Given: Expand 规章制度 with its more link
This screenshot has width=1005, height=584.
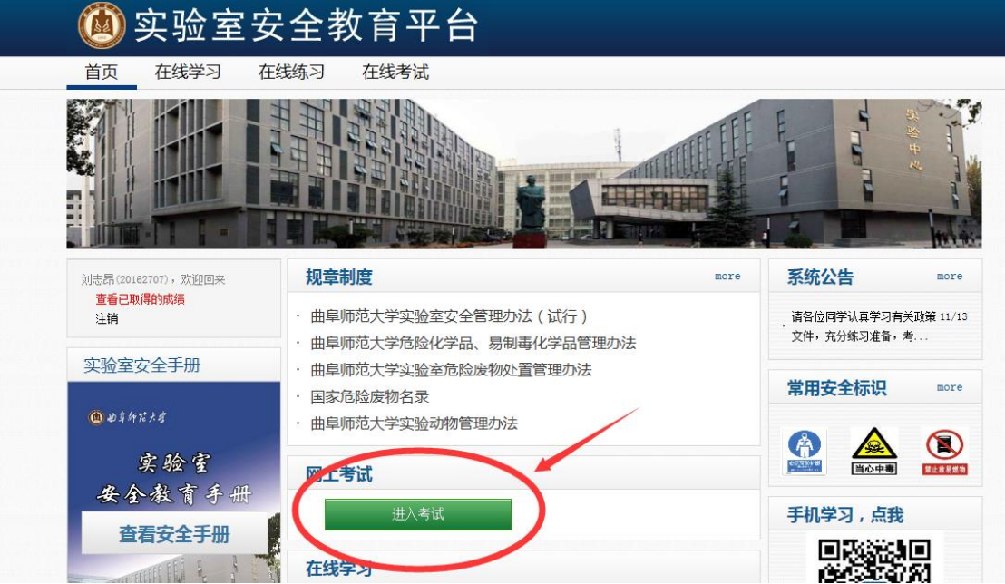Looking at the screenshot, I should (x=727, y=277).
